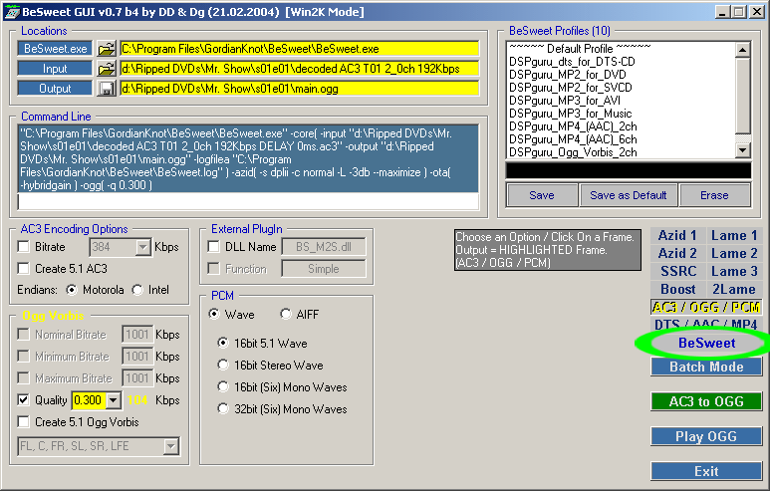
Task: Open the Azid 2 settings tab
Action: pyautogui.click(x=677, y=253)
